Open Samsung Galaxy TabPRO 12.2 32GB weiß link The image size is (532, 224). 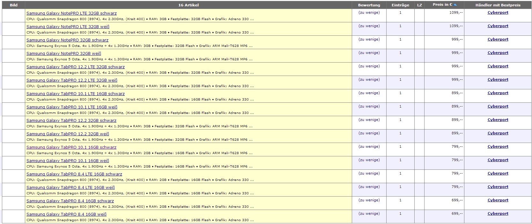68,134
